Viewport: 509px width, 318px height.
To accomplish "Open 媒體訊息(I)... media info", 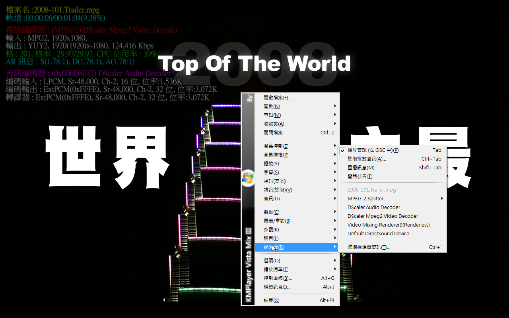I will (x=277, y=287).
